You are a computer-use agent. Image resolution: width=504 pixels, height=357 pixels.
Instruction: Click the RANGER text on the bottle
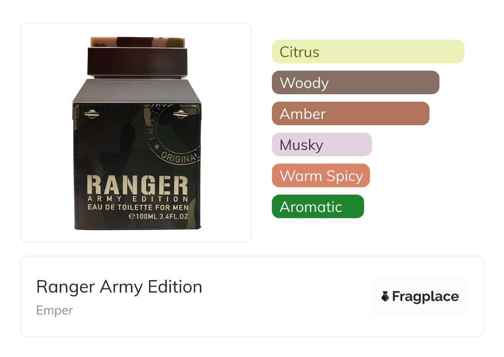137,185
